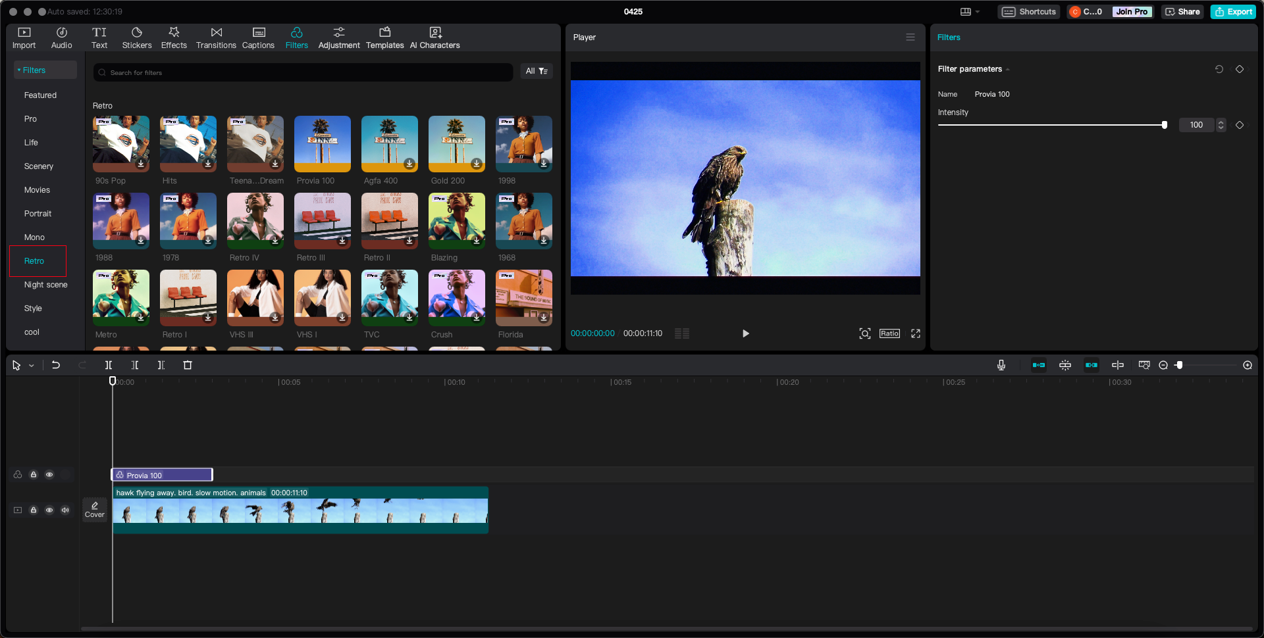
Task: Click the undo arrow in timeline toolbar
Action: click(56, 365)
